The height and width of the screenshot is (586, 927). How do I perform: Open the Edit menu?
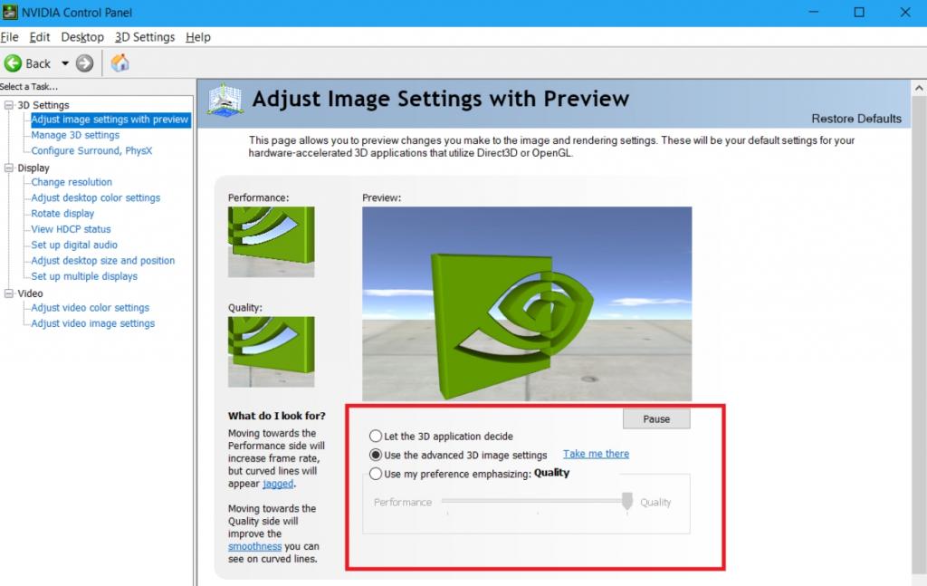(40, 37)
